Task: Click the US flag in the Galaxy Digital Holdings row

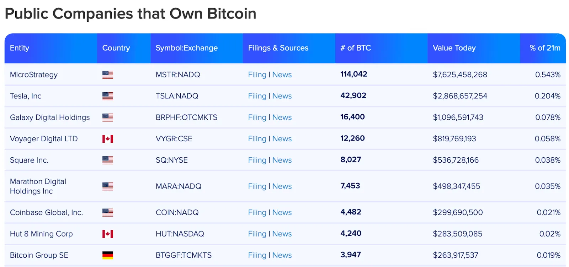Action: (x=108, y=117)
